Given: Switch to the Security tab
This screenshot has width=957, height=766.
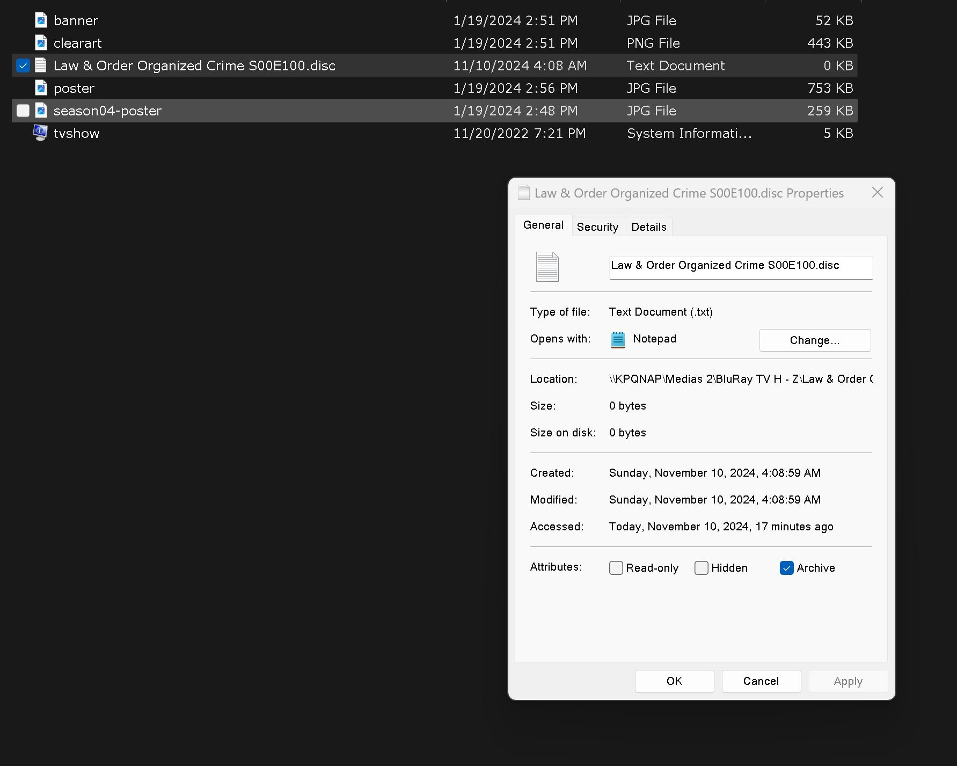Looking at the screenshot, I should click(x=597, y=227).
